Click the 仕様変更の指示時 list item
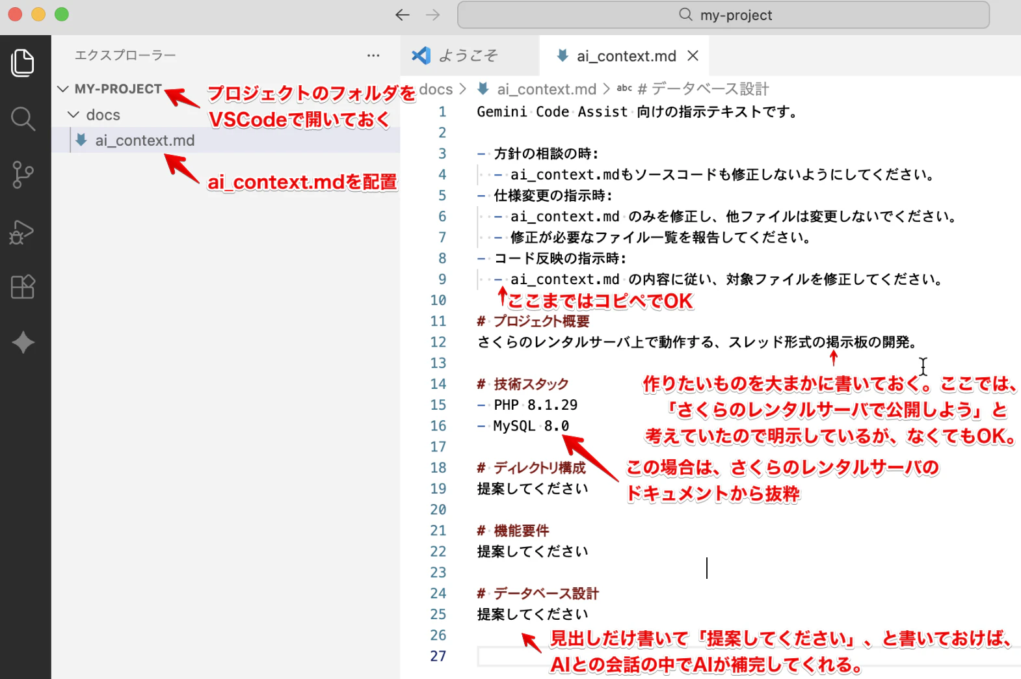 545,196
